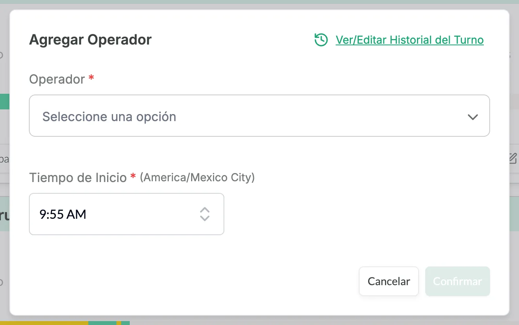Viewport: 519px width, 325px height.
Task: Click the time stepper arrows
Action: coord(205,214)
